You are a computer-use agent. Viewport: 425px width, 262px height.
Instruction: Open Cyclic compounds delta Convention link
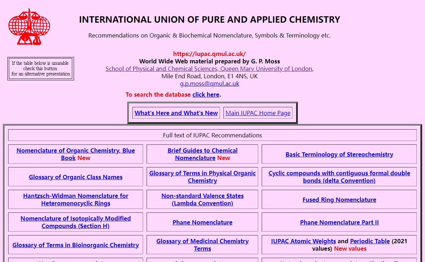coord(339,177)
